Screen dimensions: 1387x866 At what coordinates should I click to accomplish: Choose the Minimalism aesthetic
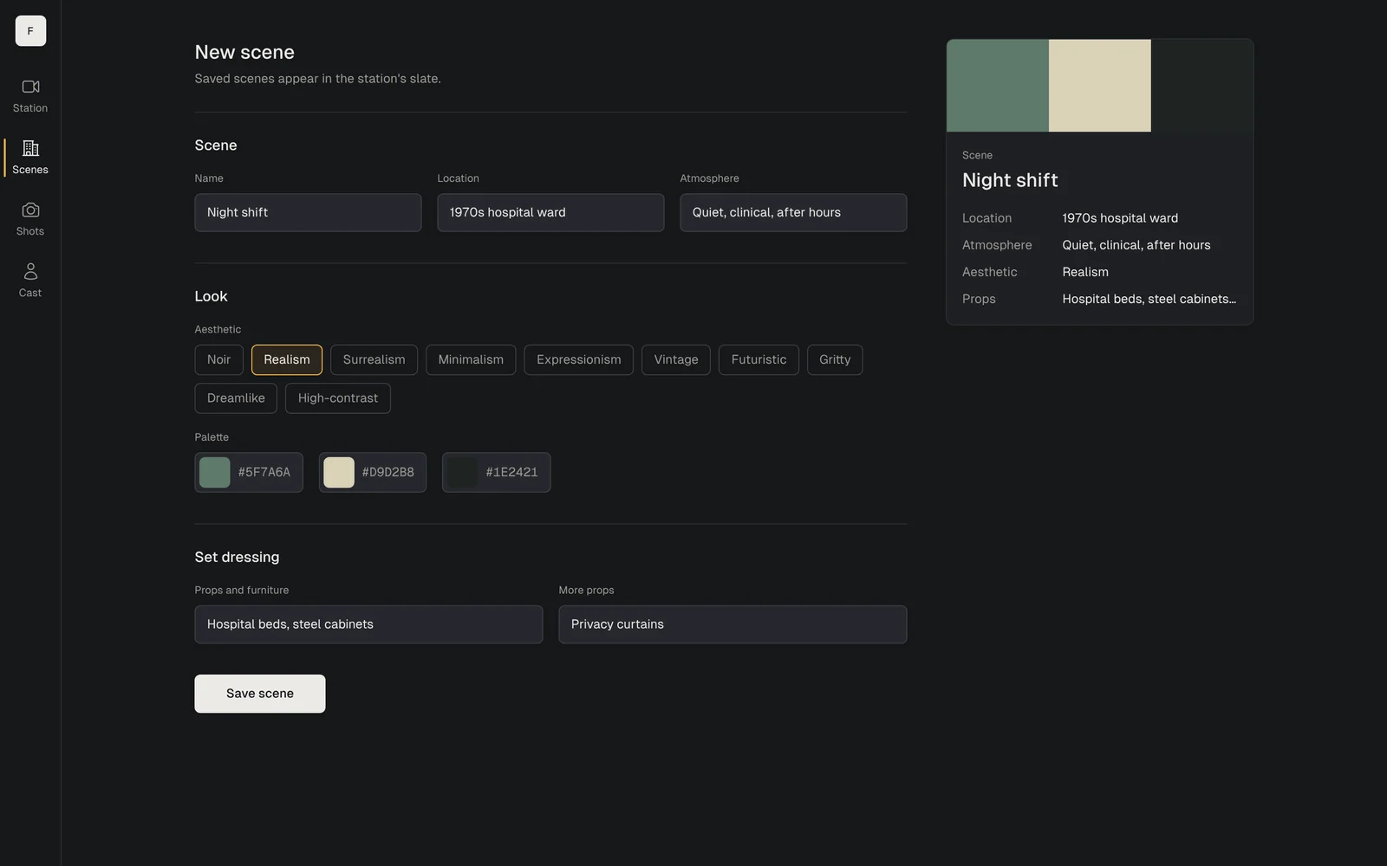coord(471,359)
